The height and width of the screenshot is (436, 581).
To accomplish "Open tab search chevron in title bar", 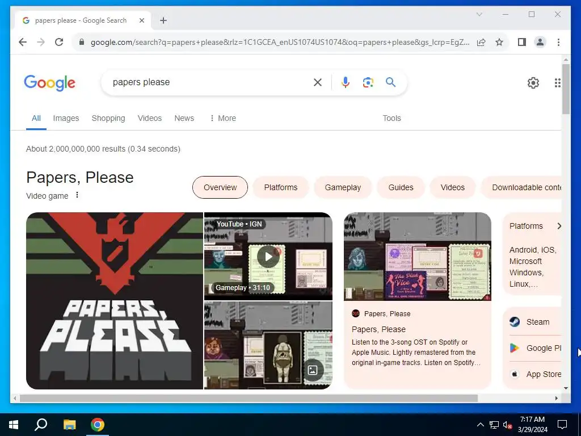I will [479, 14].
